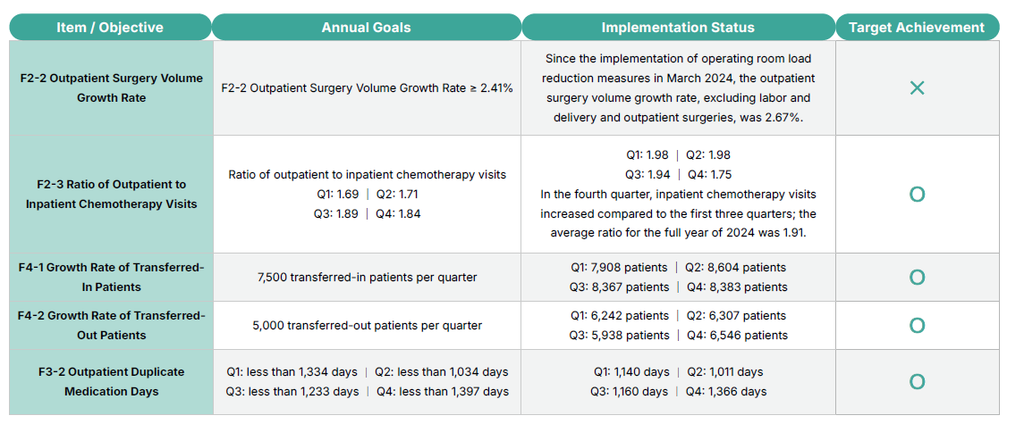This screenshot has height=424, width=1024.
Task: Click the X mark for F2-2 target achievement
Action: pyautogui.click(x=917, y=88)
